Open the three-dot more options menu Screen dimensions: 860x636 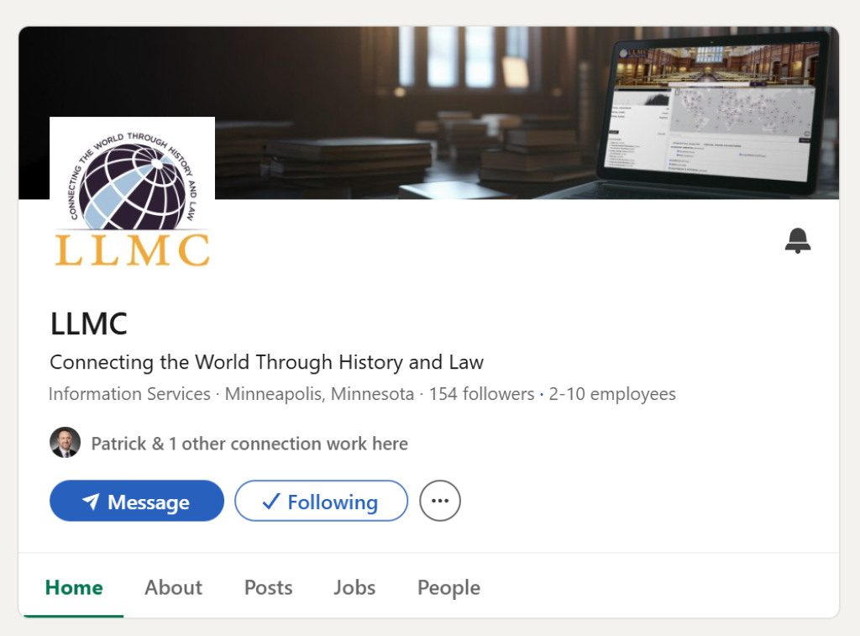440,501
